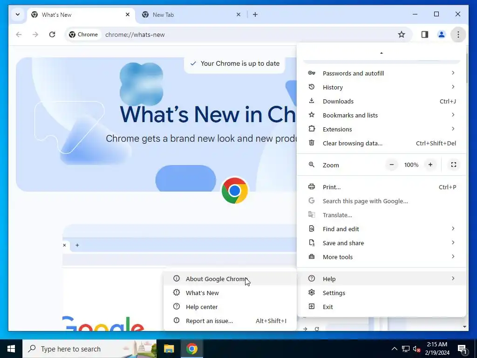Open More tools menu entry

pyautogui.click(x=381, y=257)
